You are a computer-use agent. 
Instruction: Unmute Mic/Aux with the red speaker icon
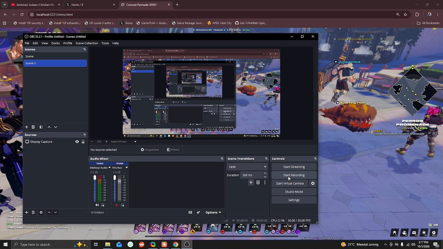click(117, 205)
